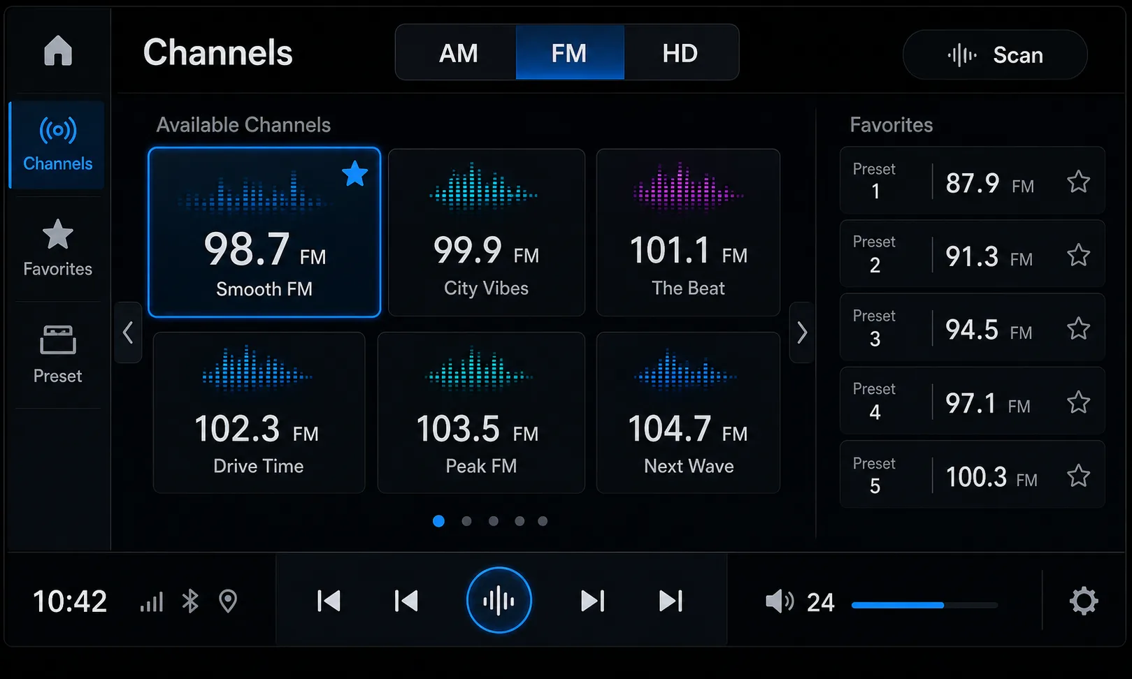Tune to 104.7 Next Wave
1132x679 pixels.
pos(688,413)
